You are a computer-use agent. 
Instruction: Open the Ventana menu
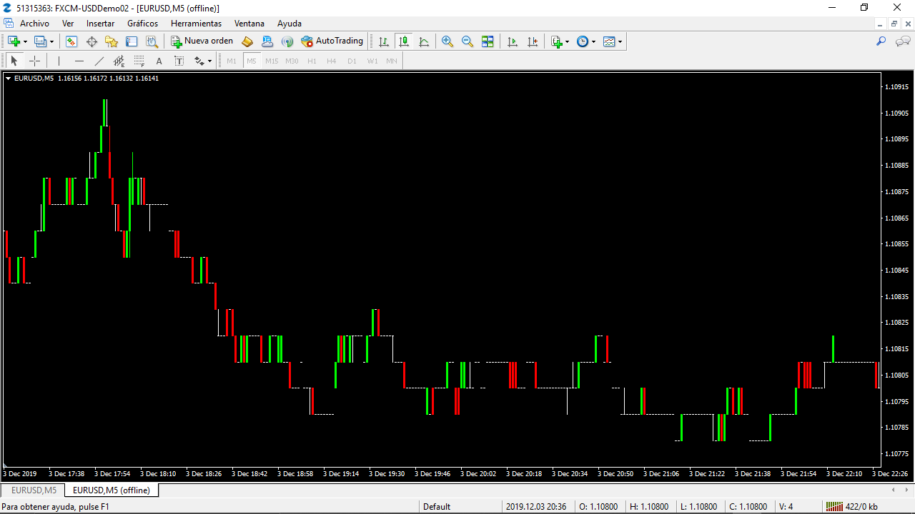point(249,24)
